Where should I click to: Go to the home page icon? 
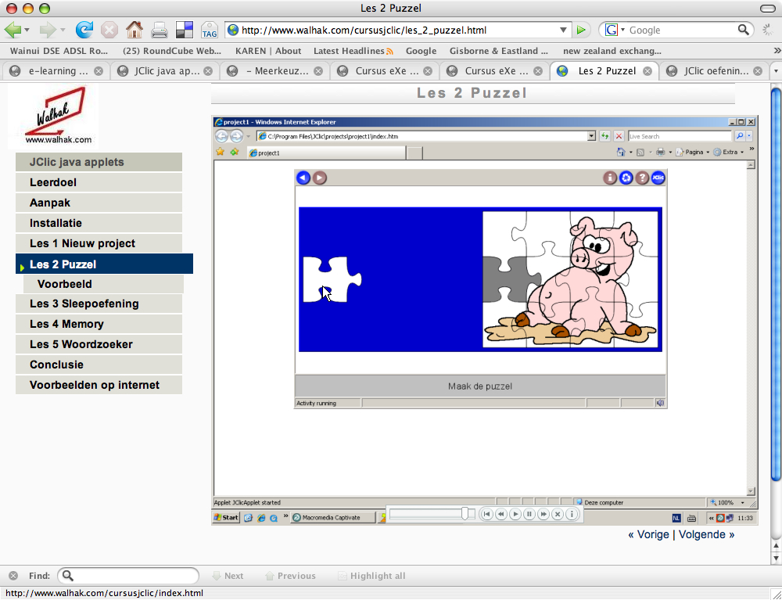click(135, 30)
